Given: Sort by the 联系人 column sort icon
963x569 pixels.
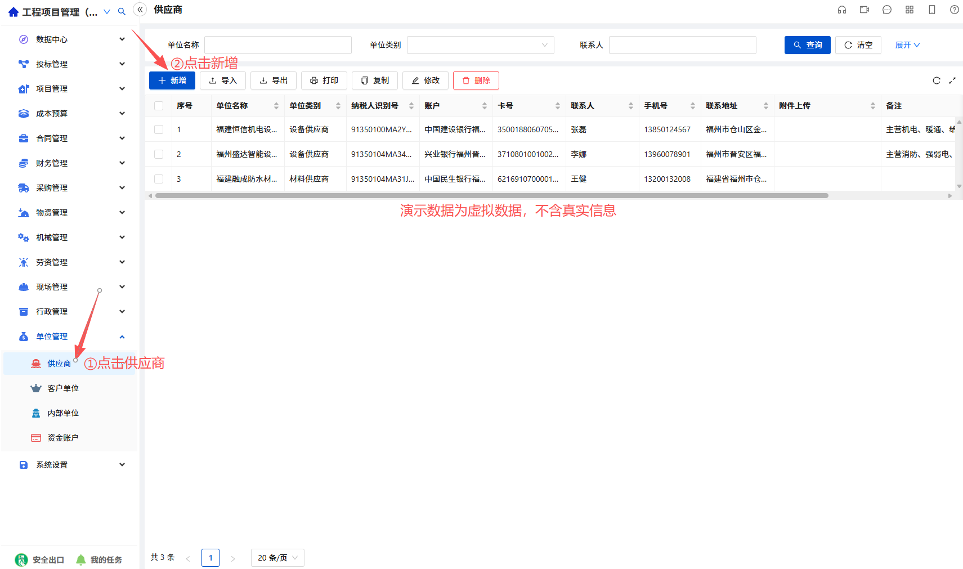Looking at the screenshot, I should [631, 106].
